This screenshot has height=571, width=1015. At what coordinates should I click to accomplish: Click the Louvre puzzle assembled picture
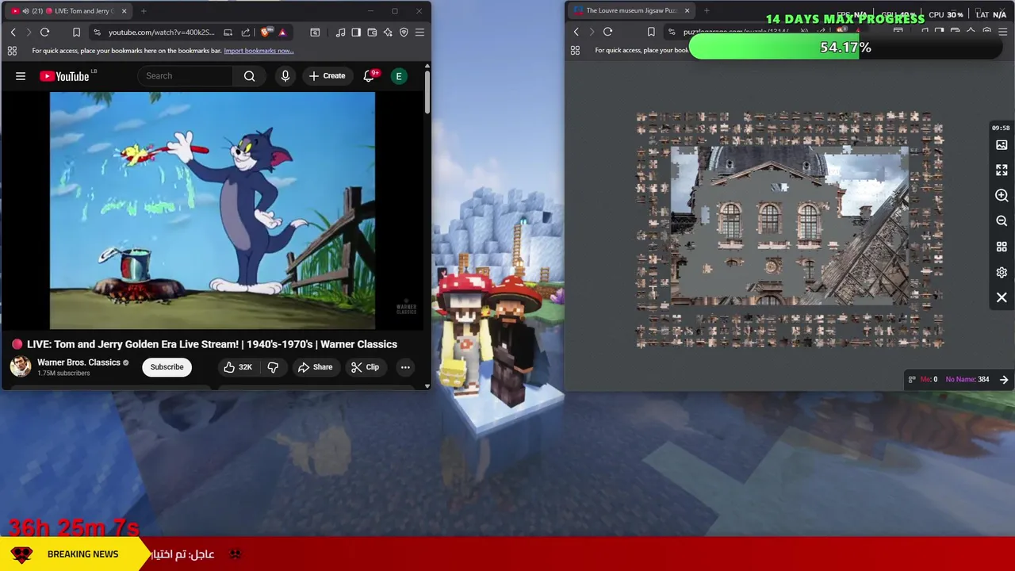click(x=790, y=226)
